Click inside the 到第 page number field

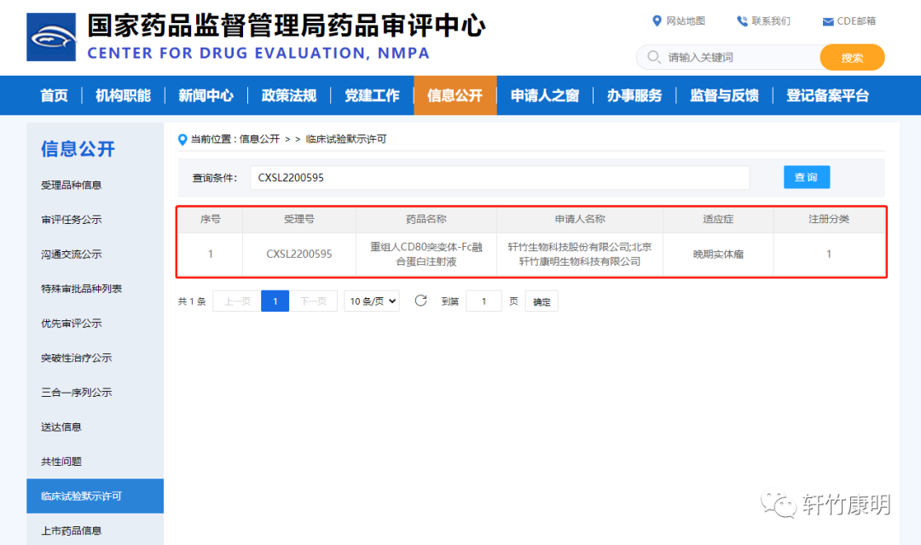(x=484, y=301)
